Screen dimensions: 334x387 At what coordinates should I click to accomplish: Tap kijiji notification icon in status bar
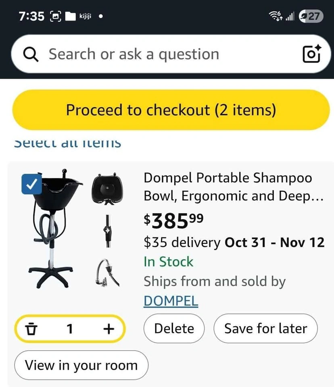[85, 16]
